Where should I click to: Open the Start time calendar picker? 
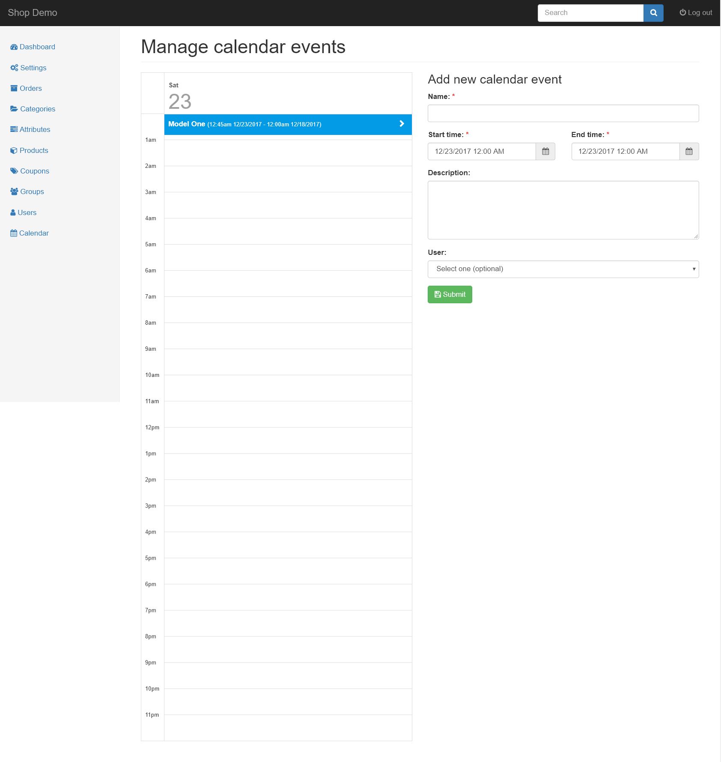(545, 151)
